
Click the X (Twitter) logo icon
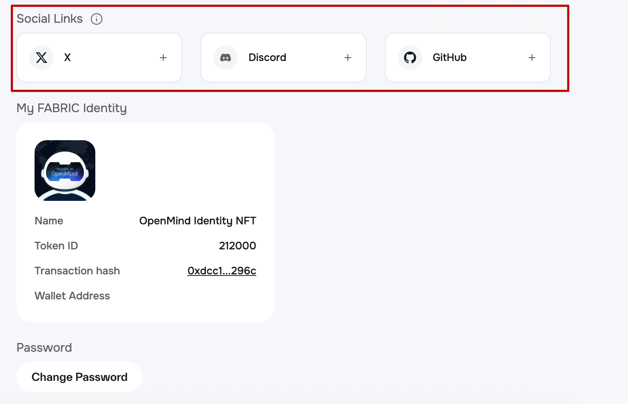[41, 57]
